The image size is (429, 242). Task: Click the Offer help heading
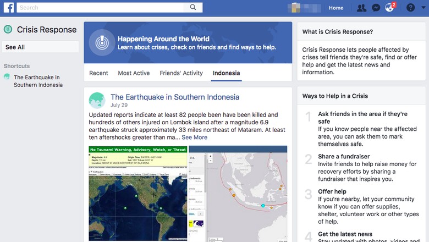pos(332,191)
